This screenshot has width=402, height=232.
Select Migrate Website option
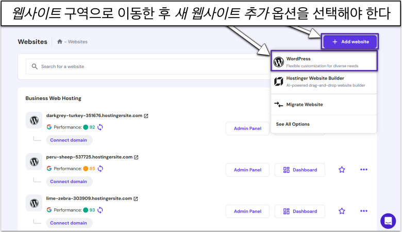[x=305, y=105]
